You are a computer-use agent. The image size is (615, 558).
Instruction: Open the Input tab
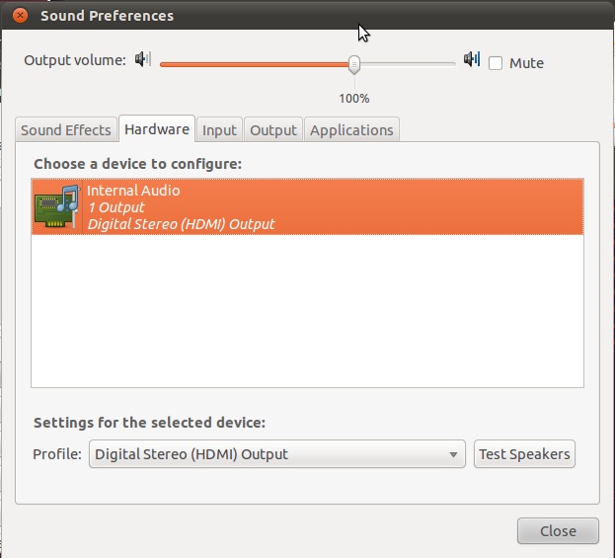pos(219,130)
